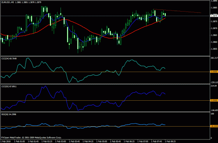Screen dimensions: 218x143
Task: Click the 1 Feb 01:05 time label
Action: [20, 141]
